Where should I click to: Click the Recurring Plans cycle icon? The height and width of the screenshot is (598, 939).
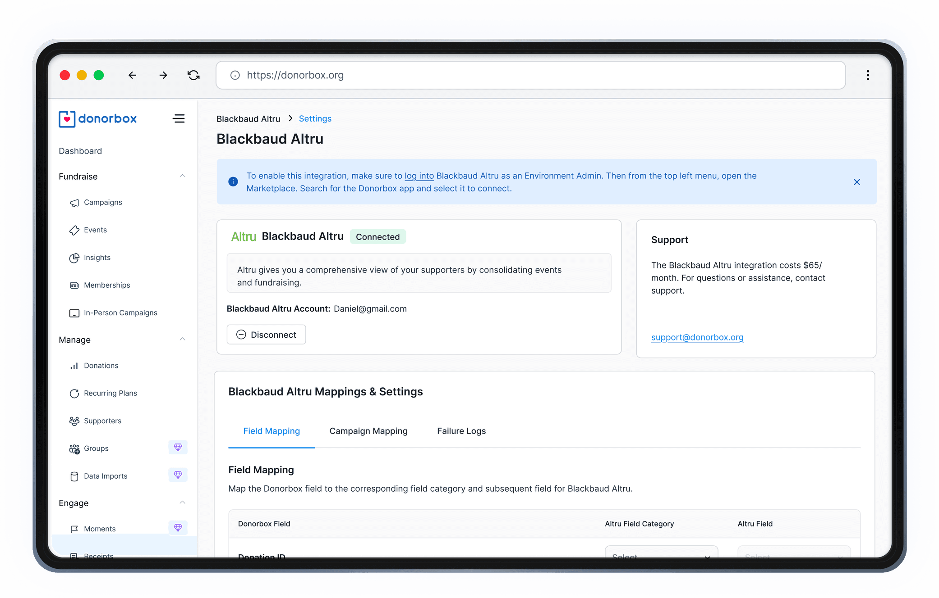coord(74,393)
